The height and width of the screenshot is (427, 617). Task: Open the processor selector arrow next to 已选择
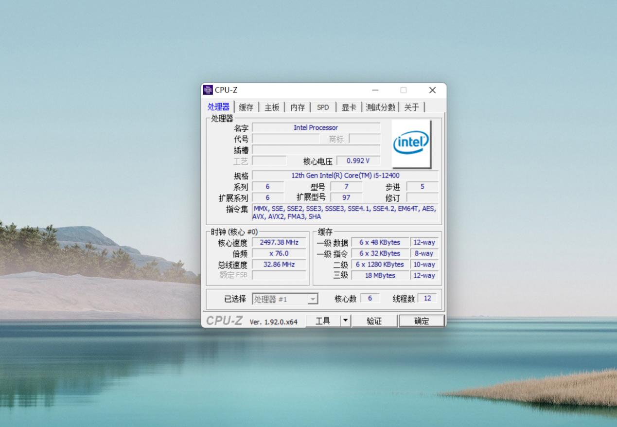click(313, 299)
